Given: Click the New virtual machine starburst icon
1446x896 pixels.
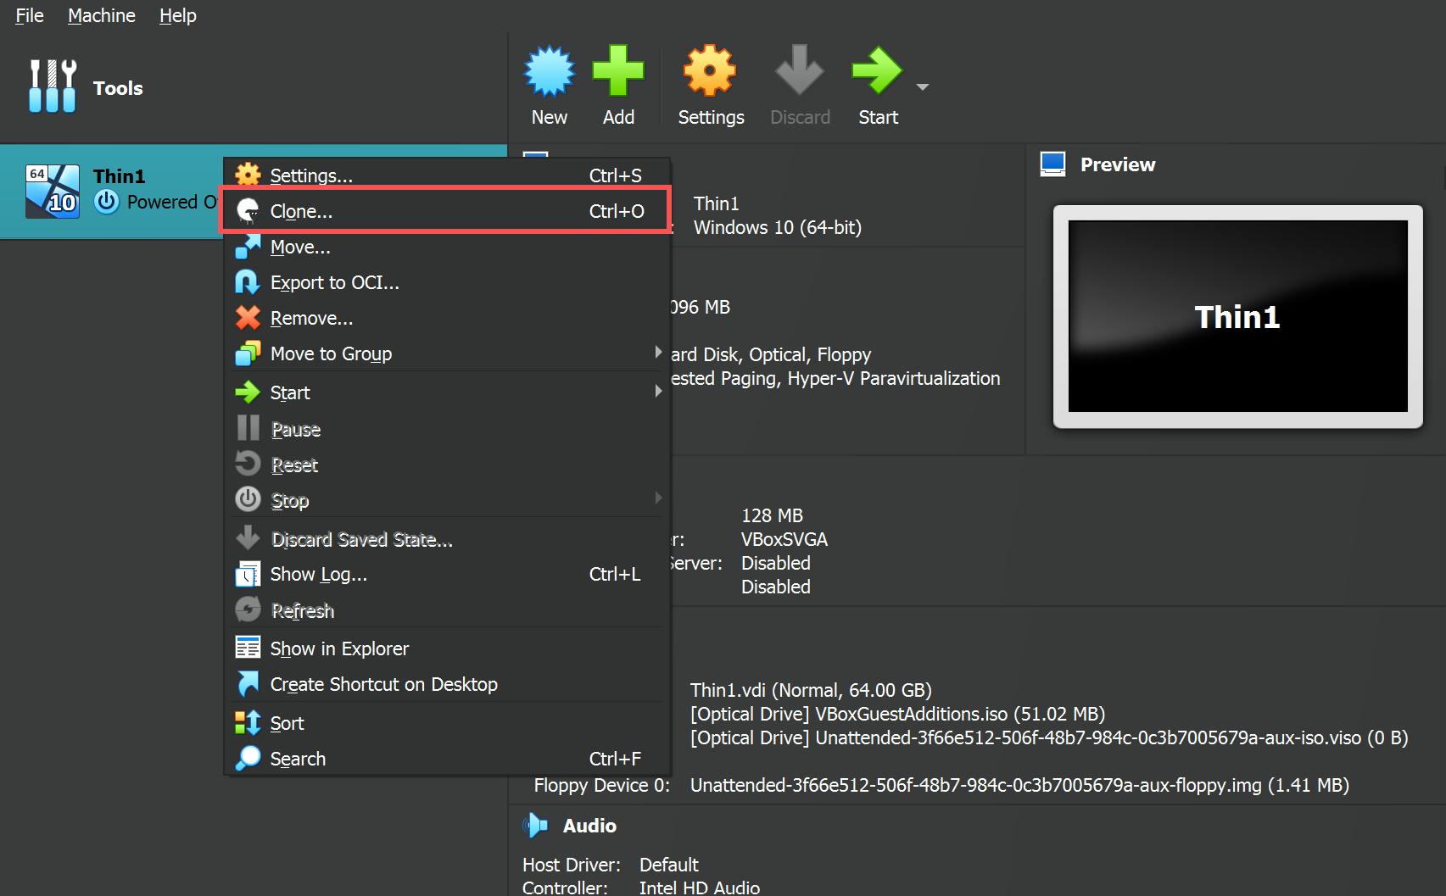Looking at the screenshot, I should pyautogui.click(x=550, y=70).
